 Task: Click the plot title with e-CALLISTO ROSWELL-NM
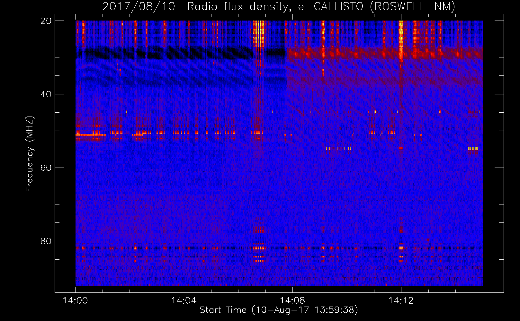pos(279,6)
